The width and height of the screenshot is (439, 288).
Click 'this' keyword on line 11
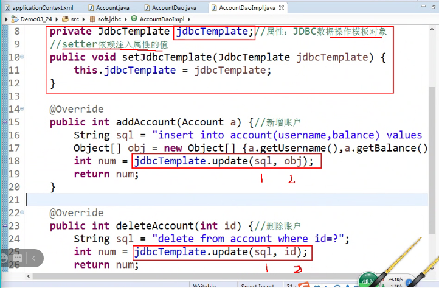tap(86, 70)
